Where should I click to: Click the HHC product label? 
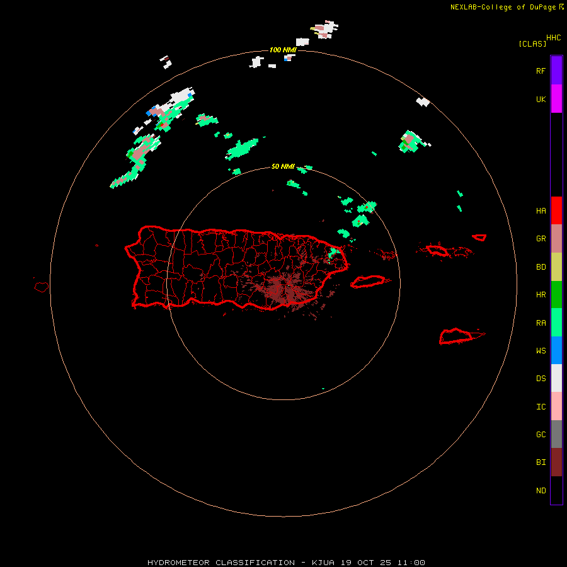pos(554,38)
